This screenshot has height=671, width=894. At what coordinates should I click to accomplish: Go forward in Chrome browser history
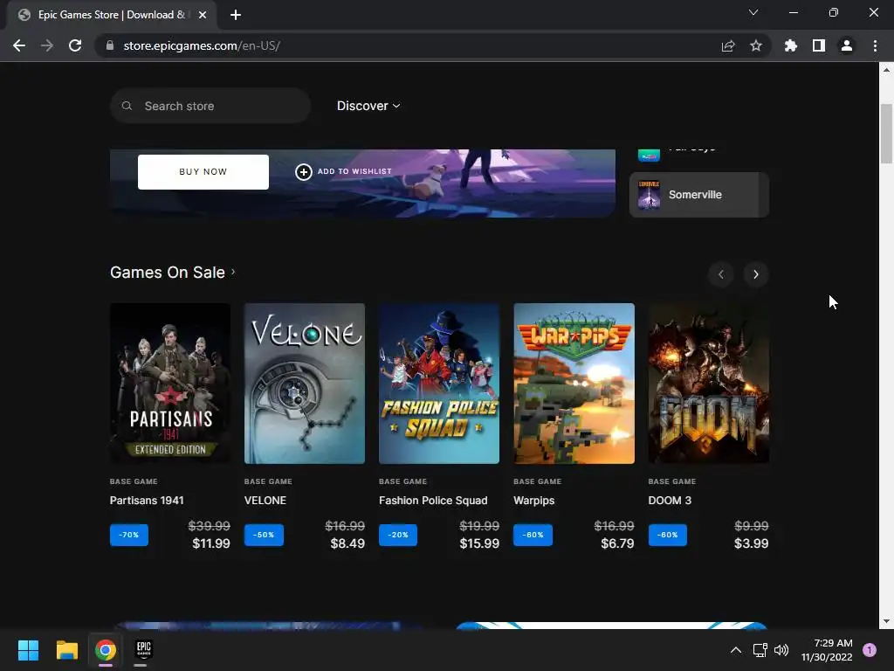point(47,45)
